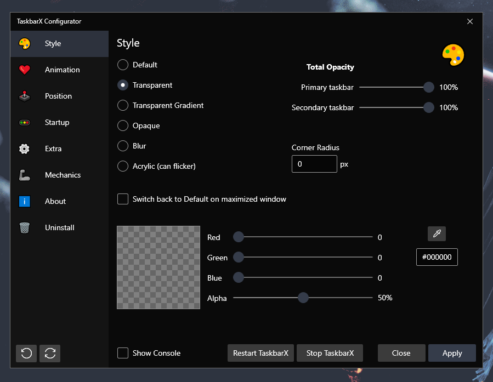Click the Restart TaskbarX button
Viewport: 493px width, 382px height.
[x=260, y=353]
